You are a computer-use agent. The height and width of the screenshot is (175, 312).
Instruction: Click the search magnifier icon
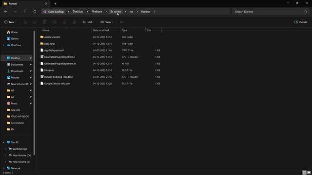click(306, 12)
